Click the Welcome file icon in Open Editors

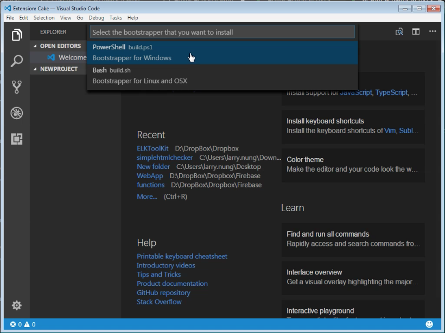pos(51,57)
